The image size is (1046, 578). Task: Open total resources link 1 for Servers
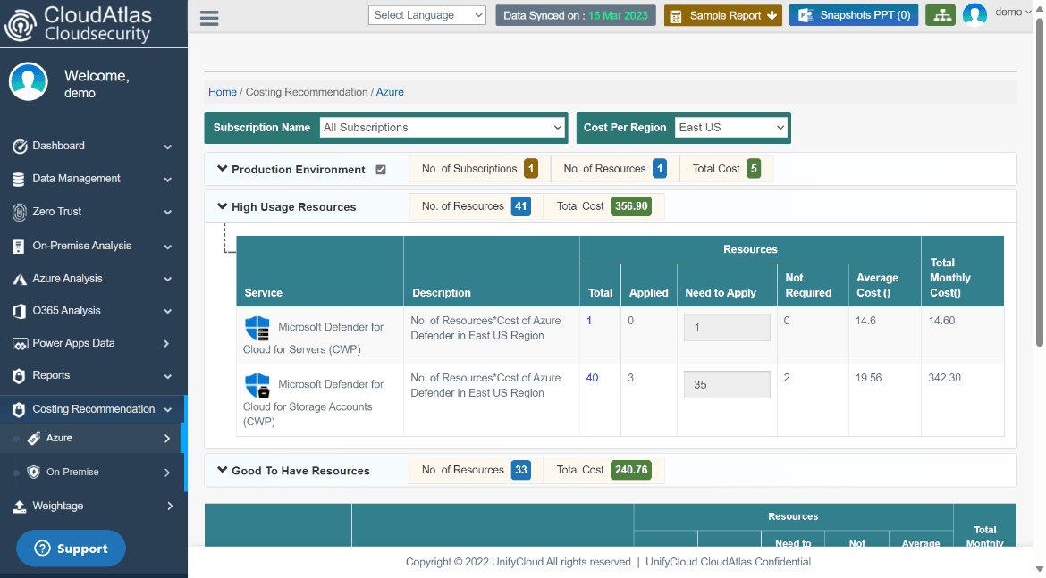point(589,321)
